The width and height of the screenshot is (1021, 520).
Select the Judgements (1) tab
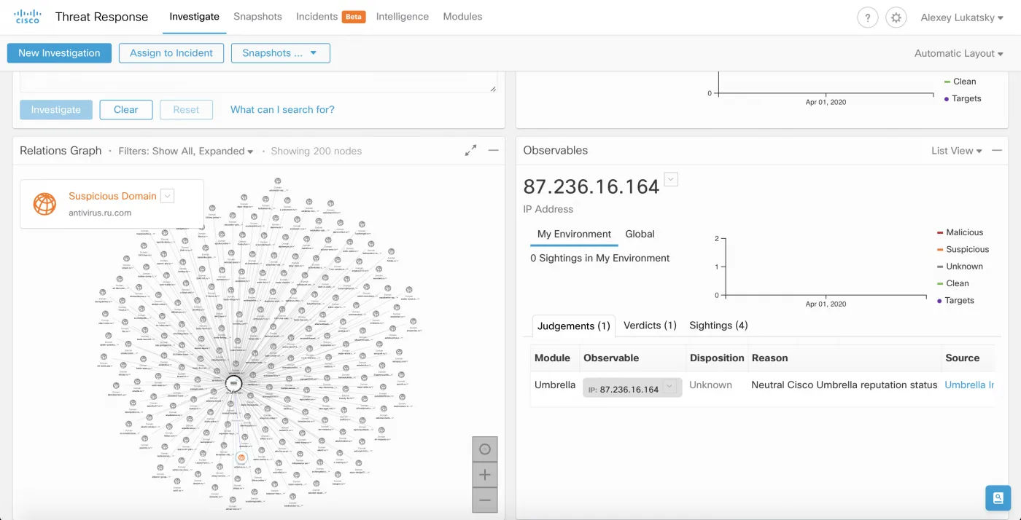[x=574, y=326]
